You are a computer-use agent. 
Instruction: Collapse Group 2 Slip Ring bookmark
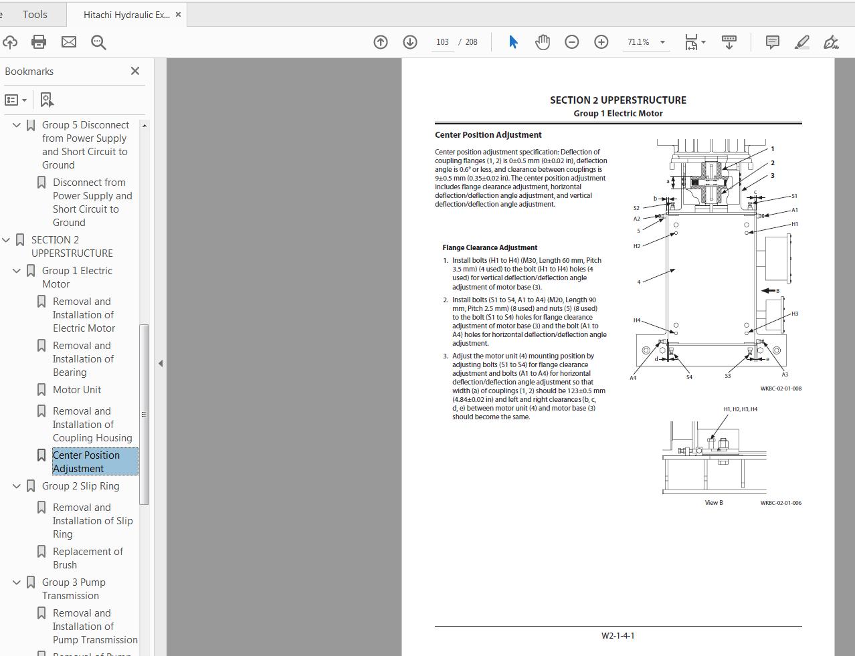point(17,486)
